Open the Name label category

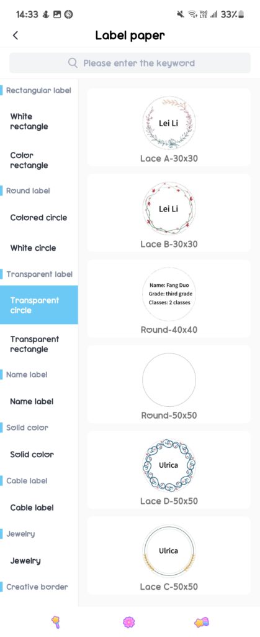tap(39, 401)
